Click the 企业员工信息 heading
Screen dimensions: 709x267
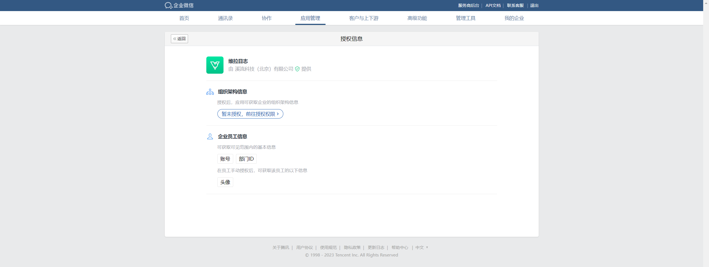point(232,137)
